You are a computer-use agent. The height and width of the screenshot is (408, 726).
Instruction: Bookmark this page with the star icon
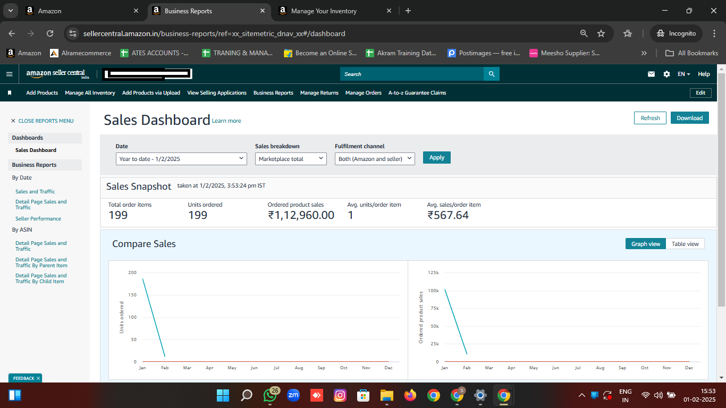601,33
